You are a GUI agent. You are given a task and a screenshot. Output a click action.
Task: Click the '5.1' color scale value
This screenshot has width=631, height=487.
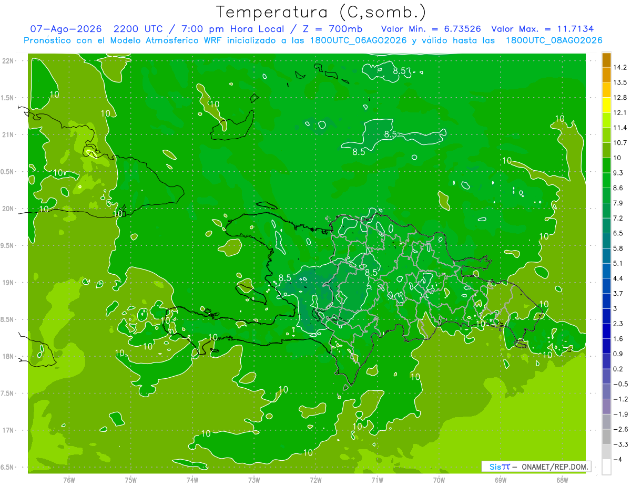(x=618, y=263)
